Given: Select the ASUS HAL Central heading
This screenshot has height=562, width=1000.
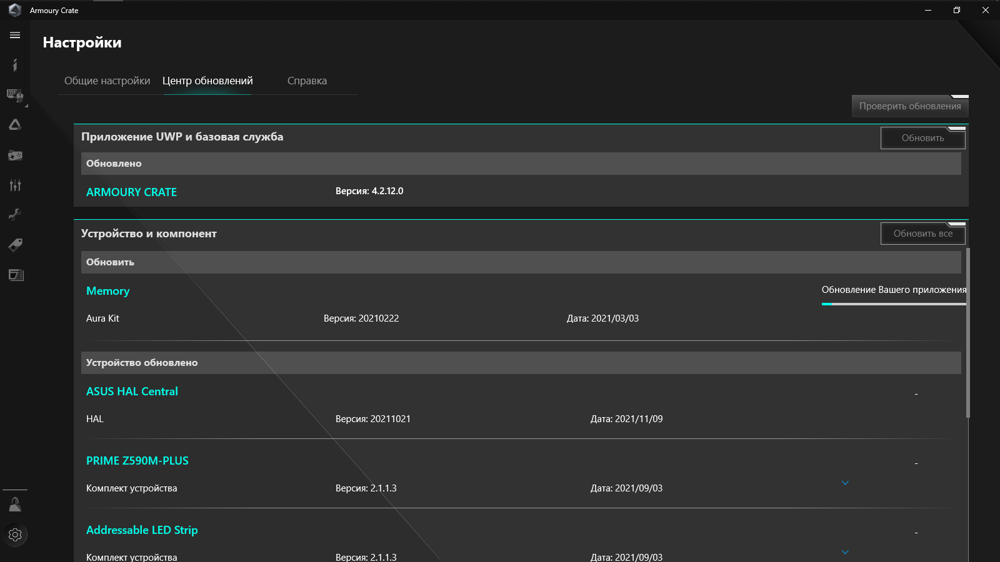Looking at the screenshot, I should pos(132,392).
